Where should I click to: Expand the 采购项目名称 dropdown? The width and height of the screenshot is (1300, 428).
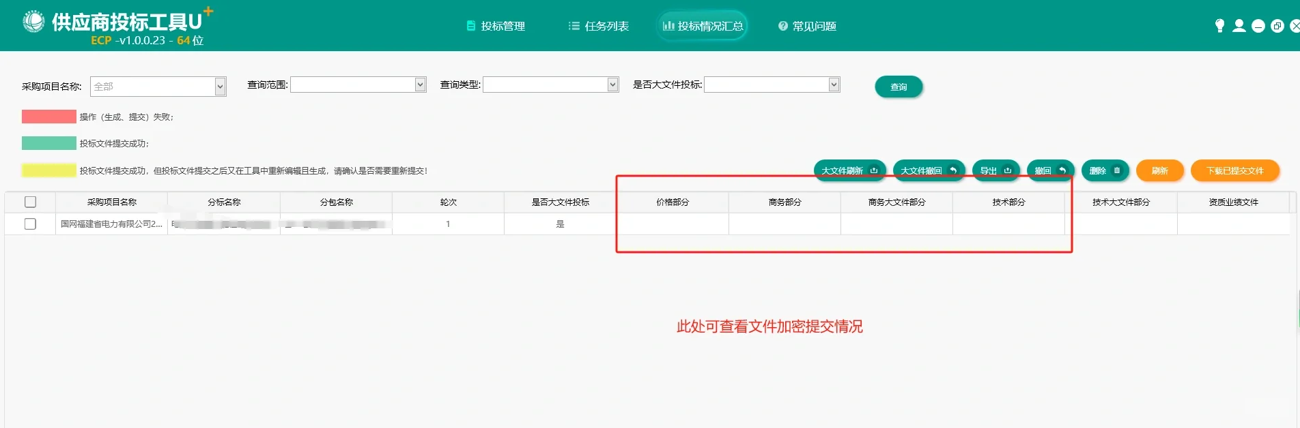220,87
